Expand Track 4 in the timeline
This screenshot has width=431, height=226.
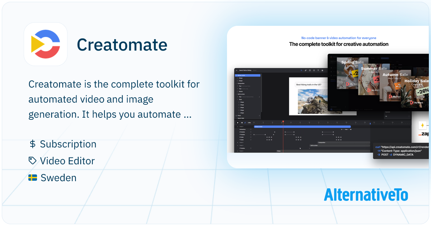(237, 142)
